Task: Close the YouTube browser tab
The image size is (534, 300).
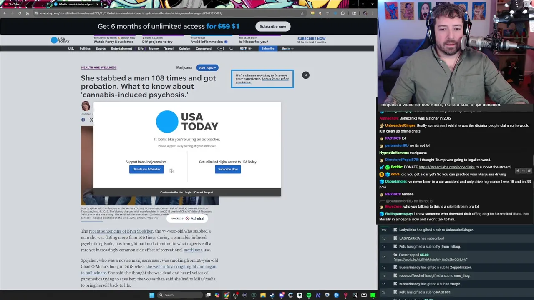Action: (47, 4)
